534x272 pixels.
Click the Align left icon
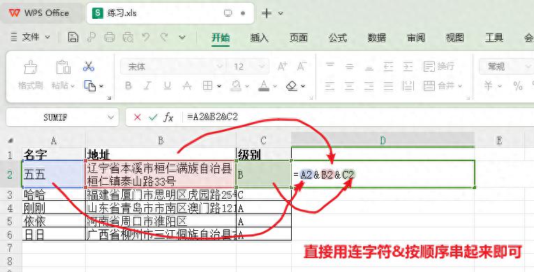click(329, 86)
